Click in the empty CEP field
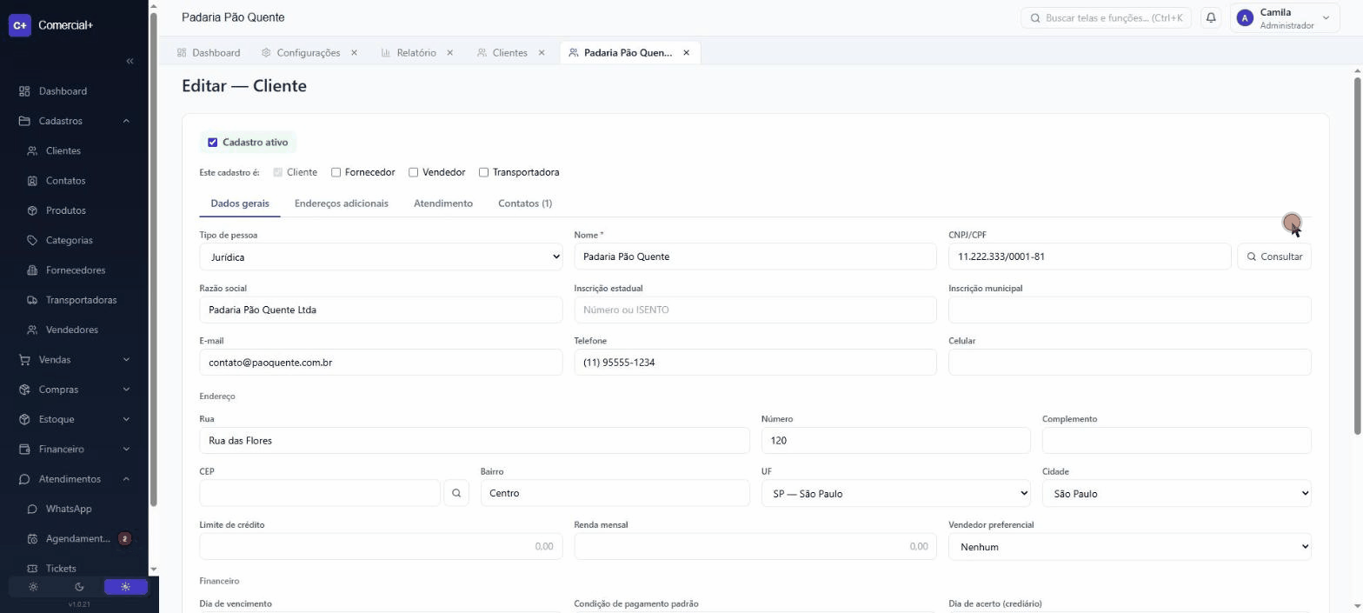 320,493
